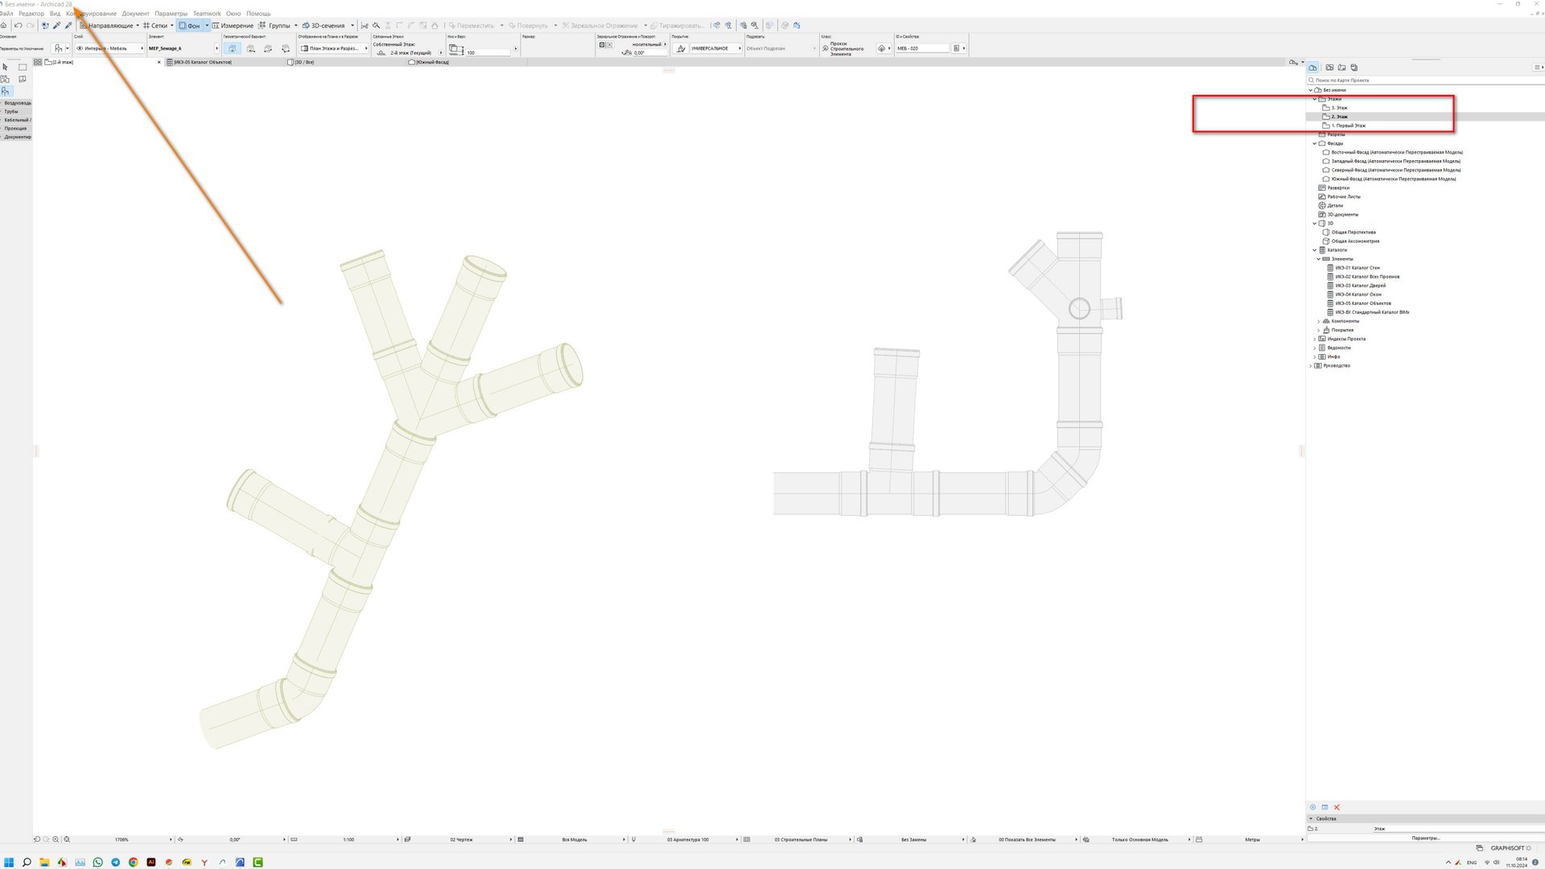Select the Arrow selection tool
This screenshot has height=869, width=1545.
[x=6, y=68]
